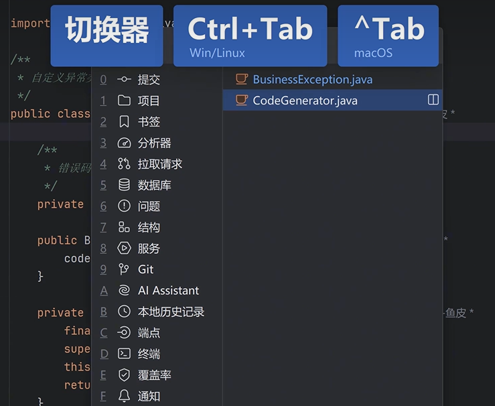Open the Services (服务) icon
The image size is (495, 406).
click(x=124, y=249)
